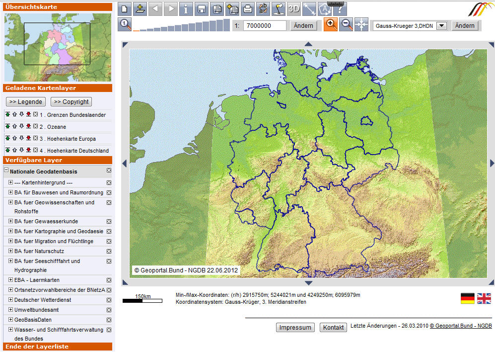495x352 pixels.
Task: Toggle X box beside Umweltbundesamt
Action: [x=109, y=310]
